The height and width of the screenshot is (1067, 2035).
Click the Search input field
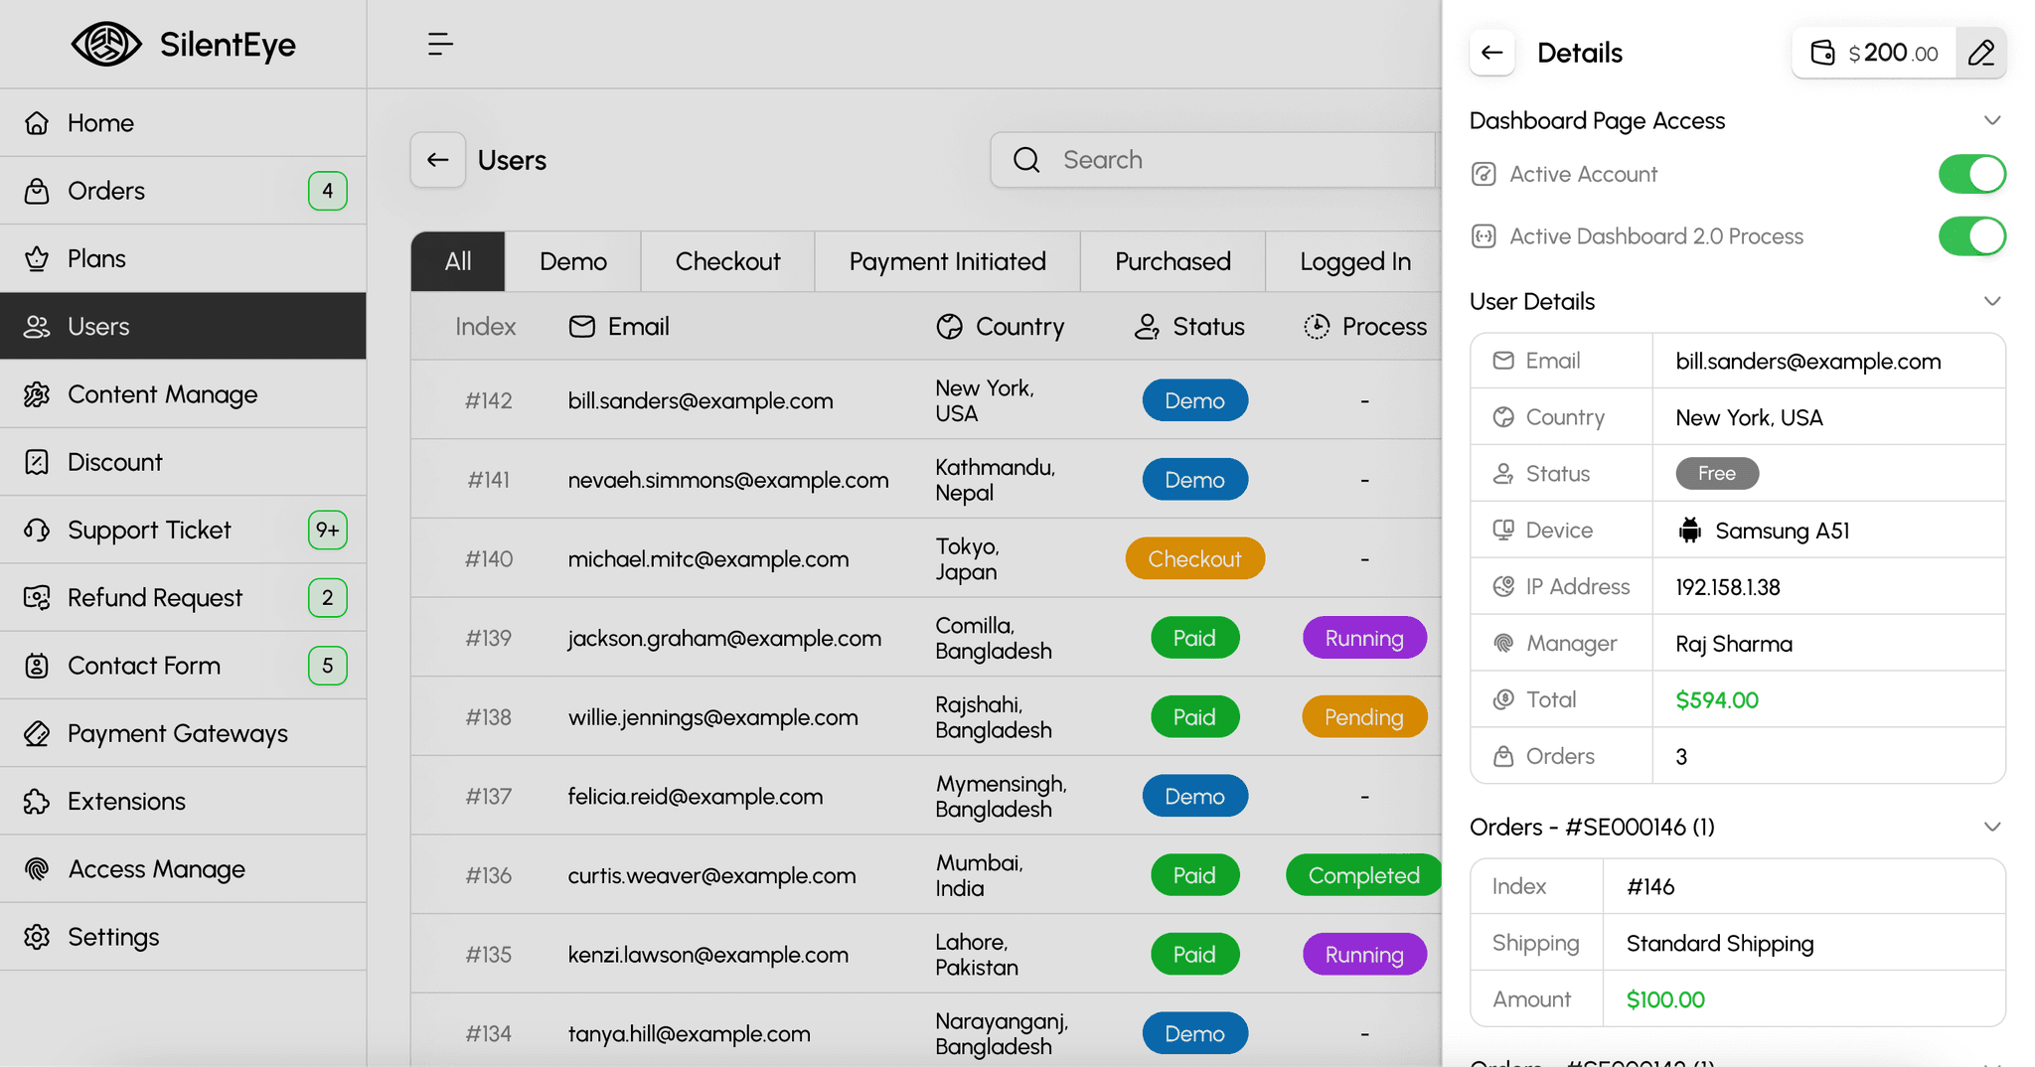(1214, 160)
